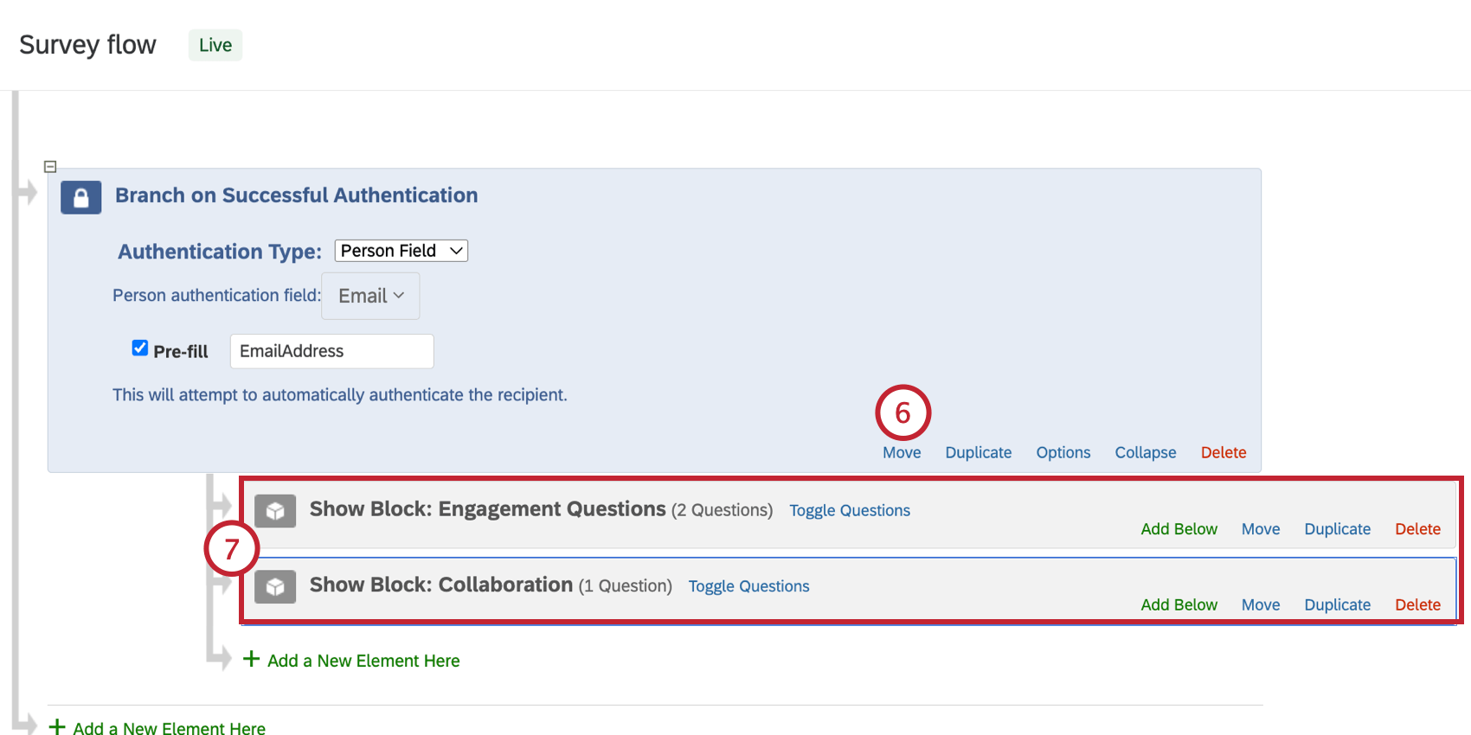This screenshot has width=1471, height=735.
Task: Uncheck the Pre-fill checkbox
Action: [x=140, y=348]
